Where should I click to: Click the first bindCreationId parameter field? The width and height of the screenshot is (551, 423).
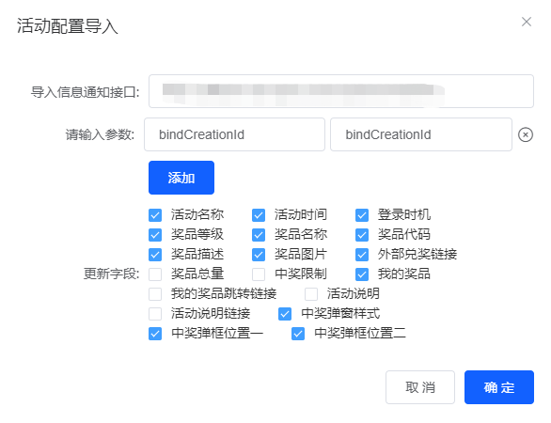tap(234, 134)
